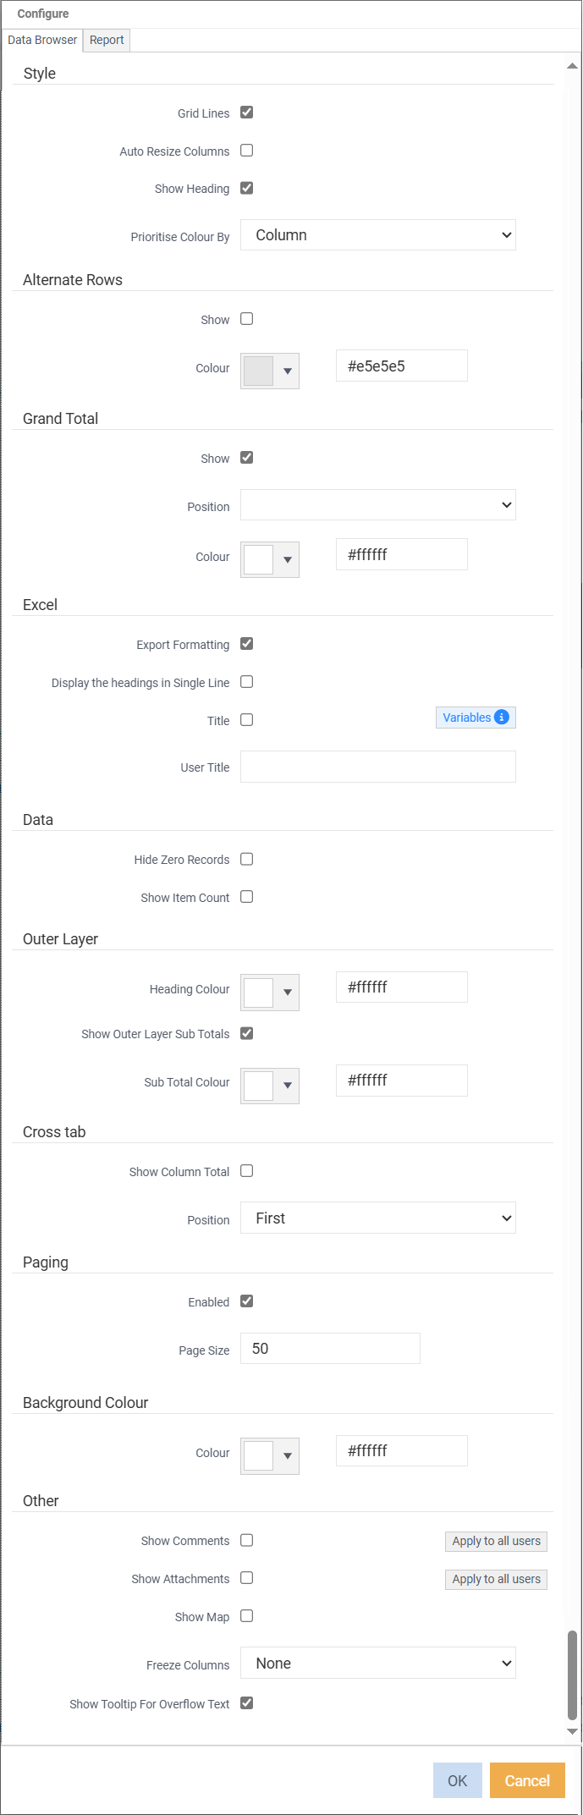This screenshot has height=1815, width=583.
Task: Click inside the User Title field
Action: coord(377,766)
